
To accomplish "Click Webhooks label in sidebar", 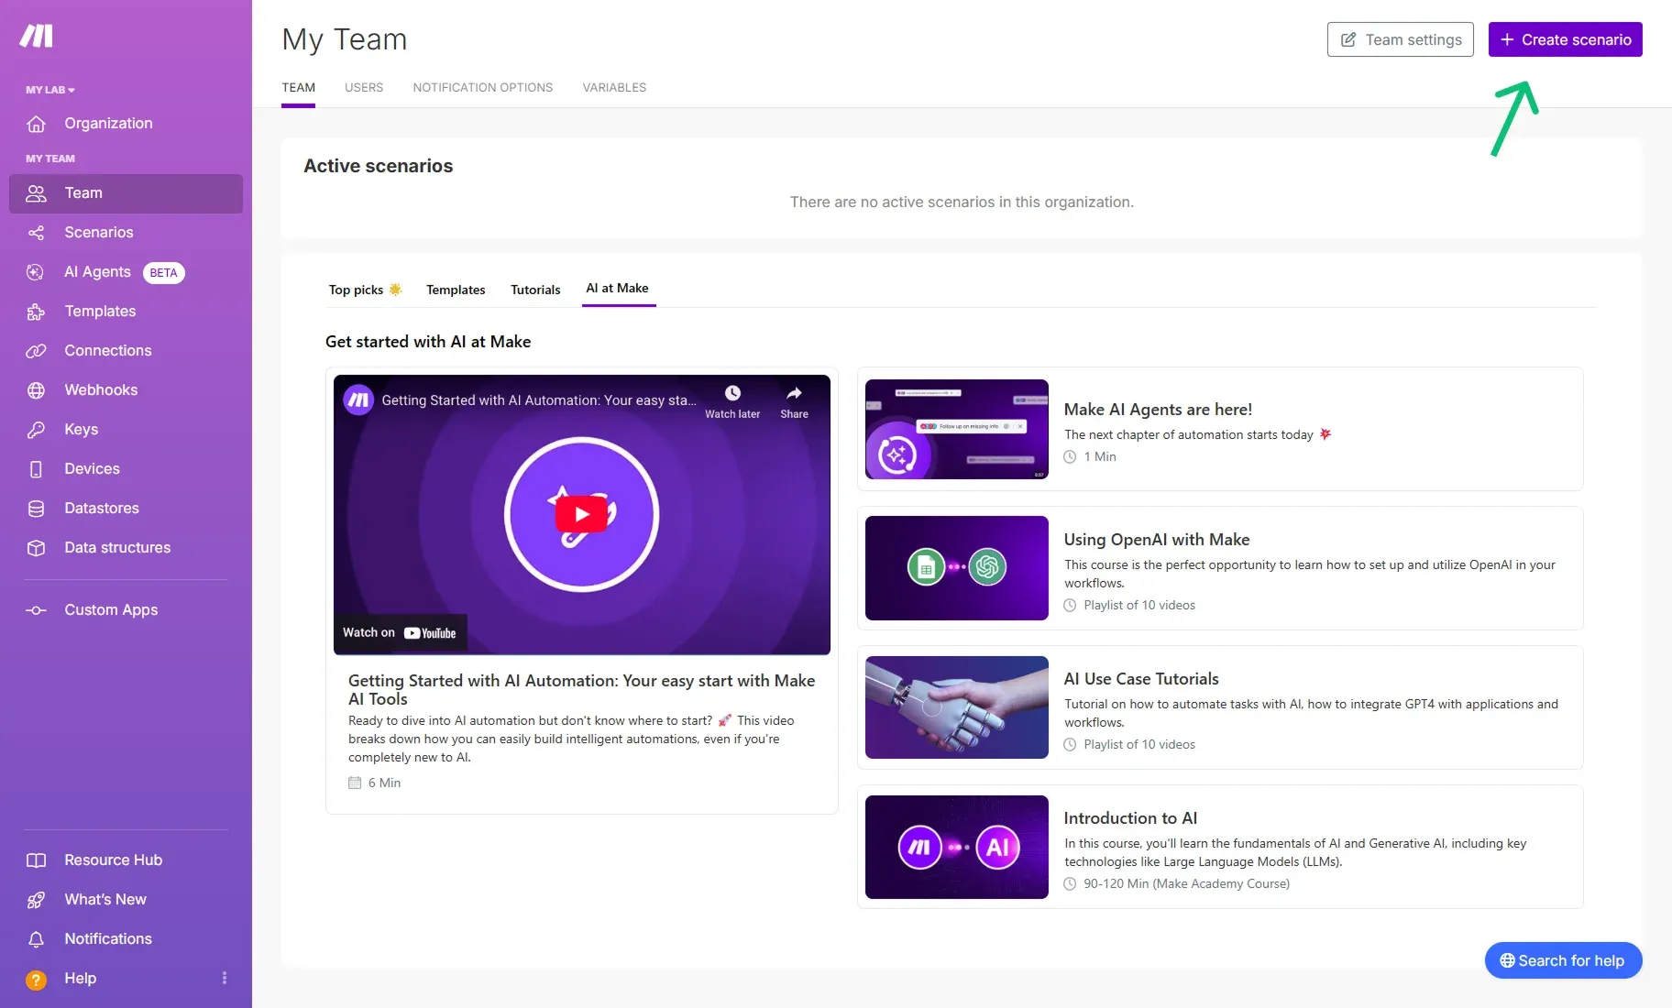I will coord(101,390).
